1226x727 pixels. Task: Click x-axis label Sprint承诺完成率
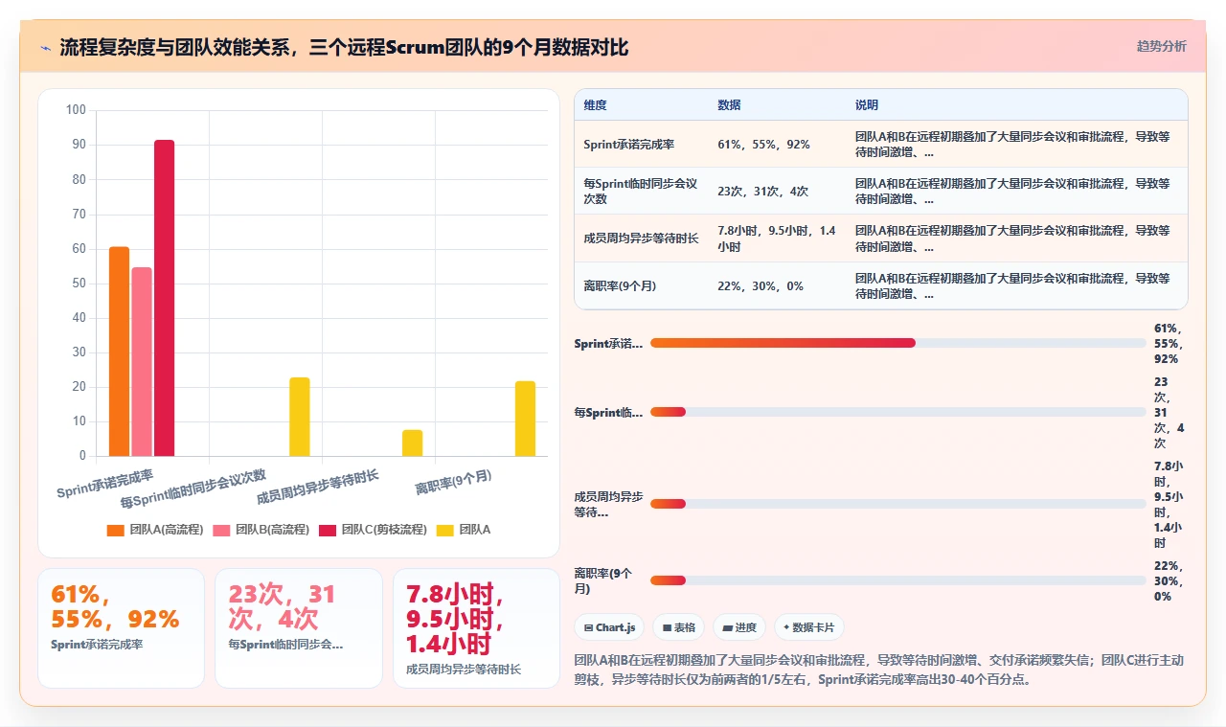(104, 483)
